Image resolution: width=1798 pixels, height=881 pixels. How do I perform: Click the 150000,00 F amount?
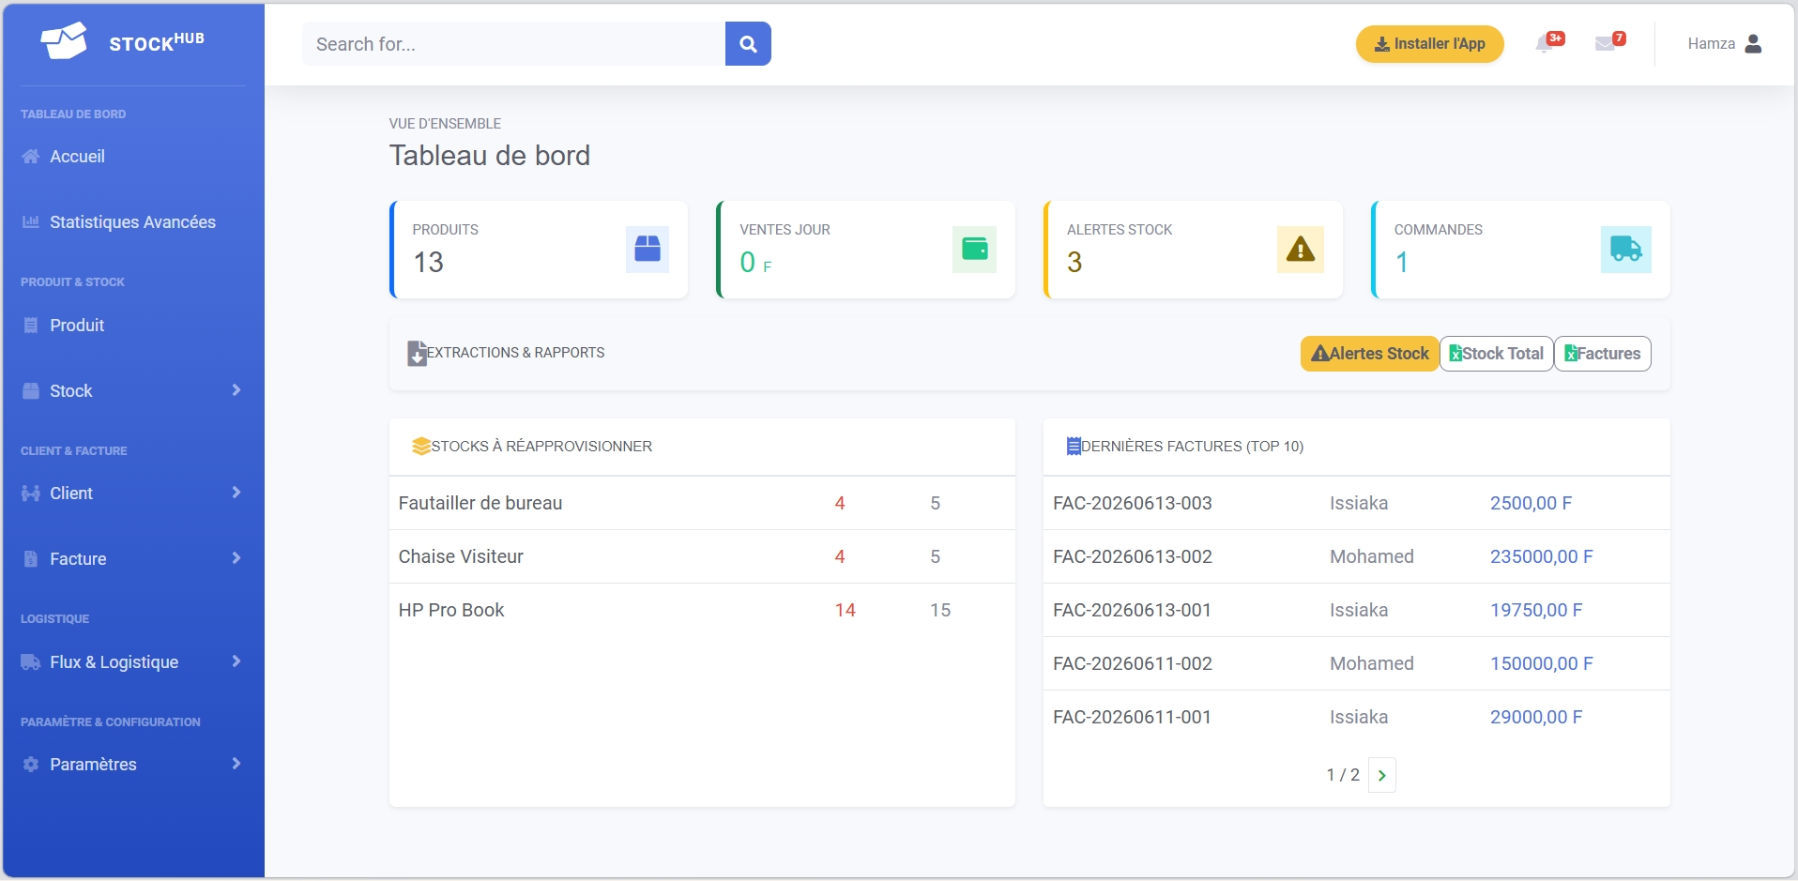[x=1541, y=664]
